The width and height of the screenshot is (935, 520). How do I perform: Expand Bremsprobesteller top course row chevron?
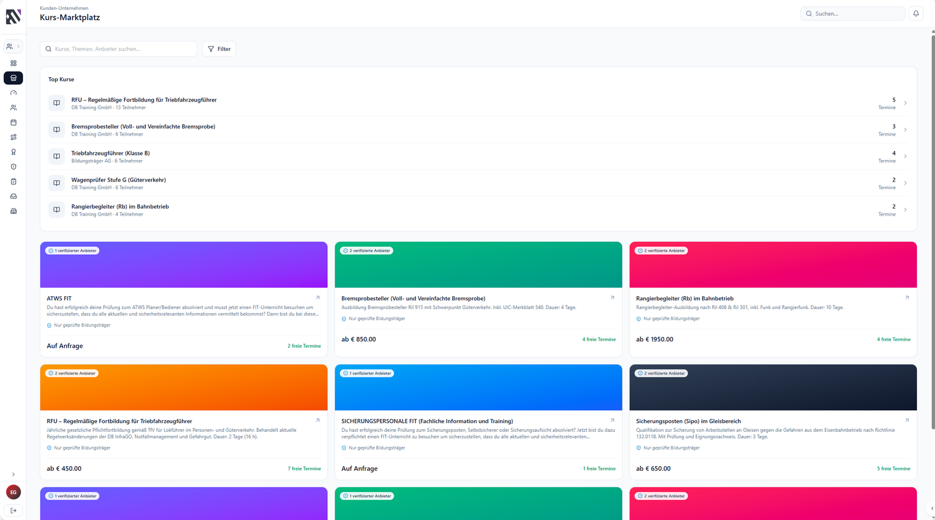pyautogui.click(x=905, y=130)
